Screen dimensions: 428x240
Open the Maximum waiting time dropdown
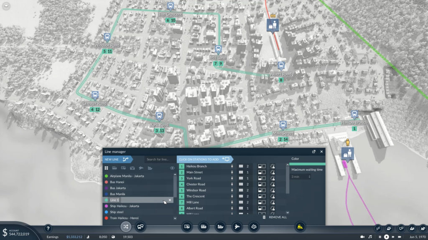tap(301, 177)
